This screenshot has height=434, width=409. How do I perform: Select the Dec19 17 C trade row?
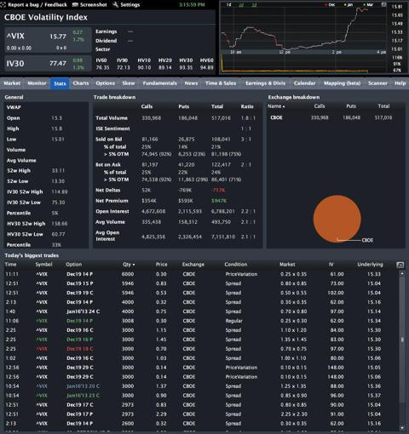pyautogui.click(x=201, y=405)
